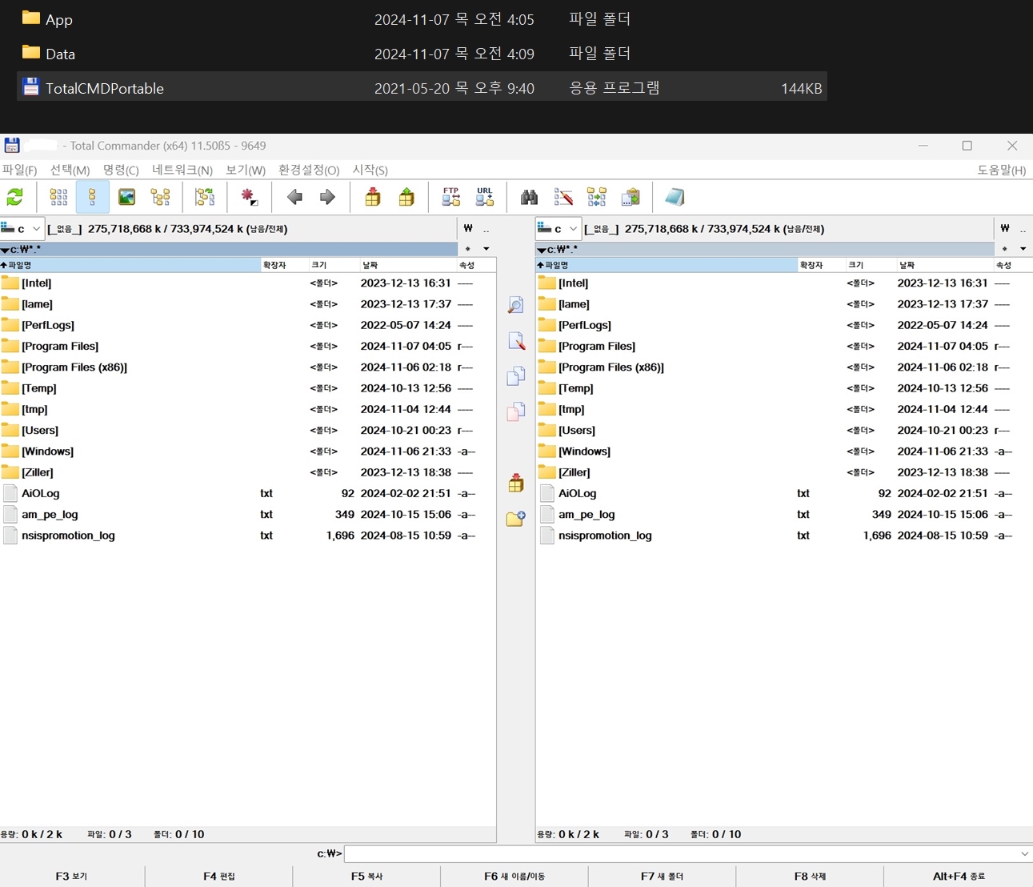
Task: Click right panel favorites asterisk button
Action: point(1005,249)
